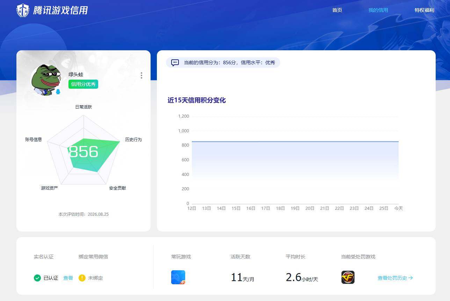
Task: Click the 今天 x-axis label
Action: point(399,208)
